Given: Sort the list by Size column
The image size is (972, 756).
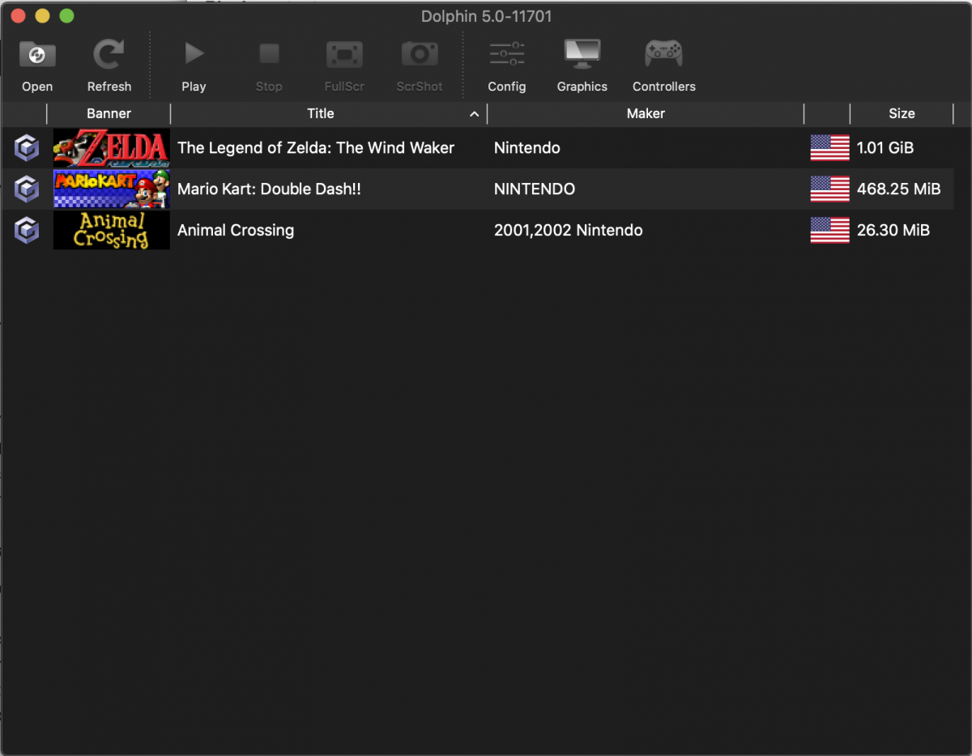Looking at the screenshot, I should (x=902, y=113).
